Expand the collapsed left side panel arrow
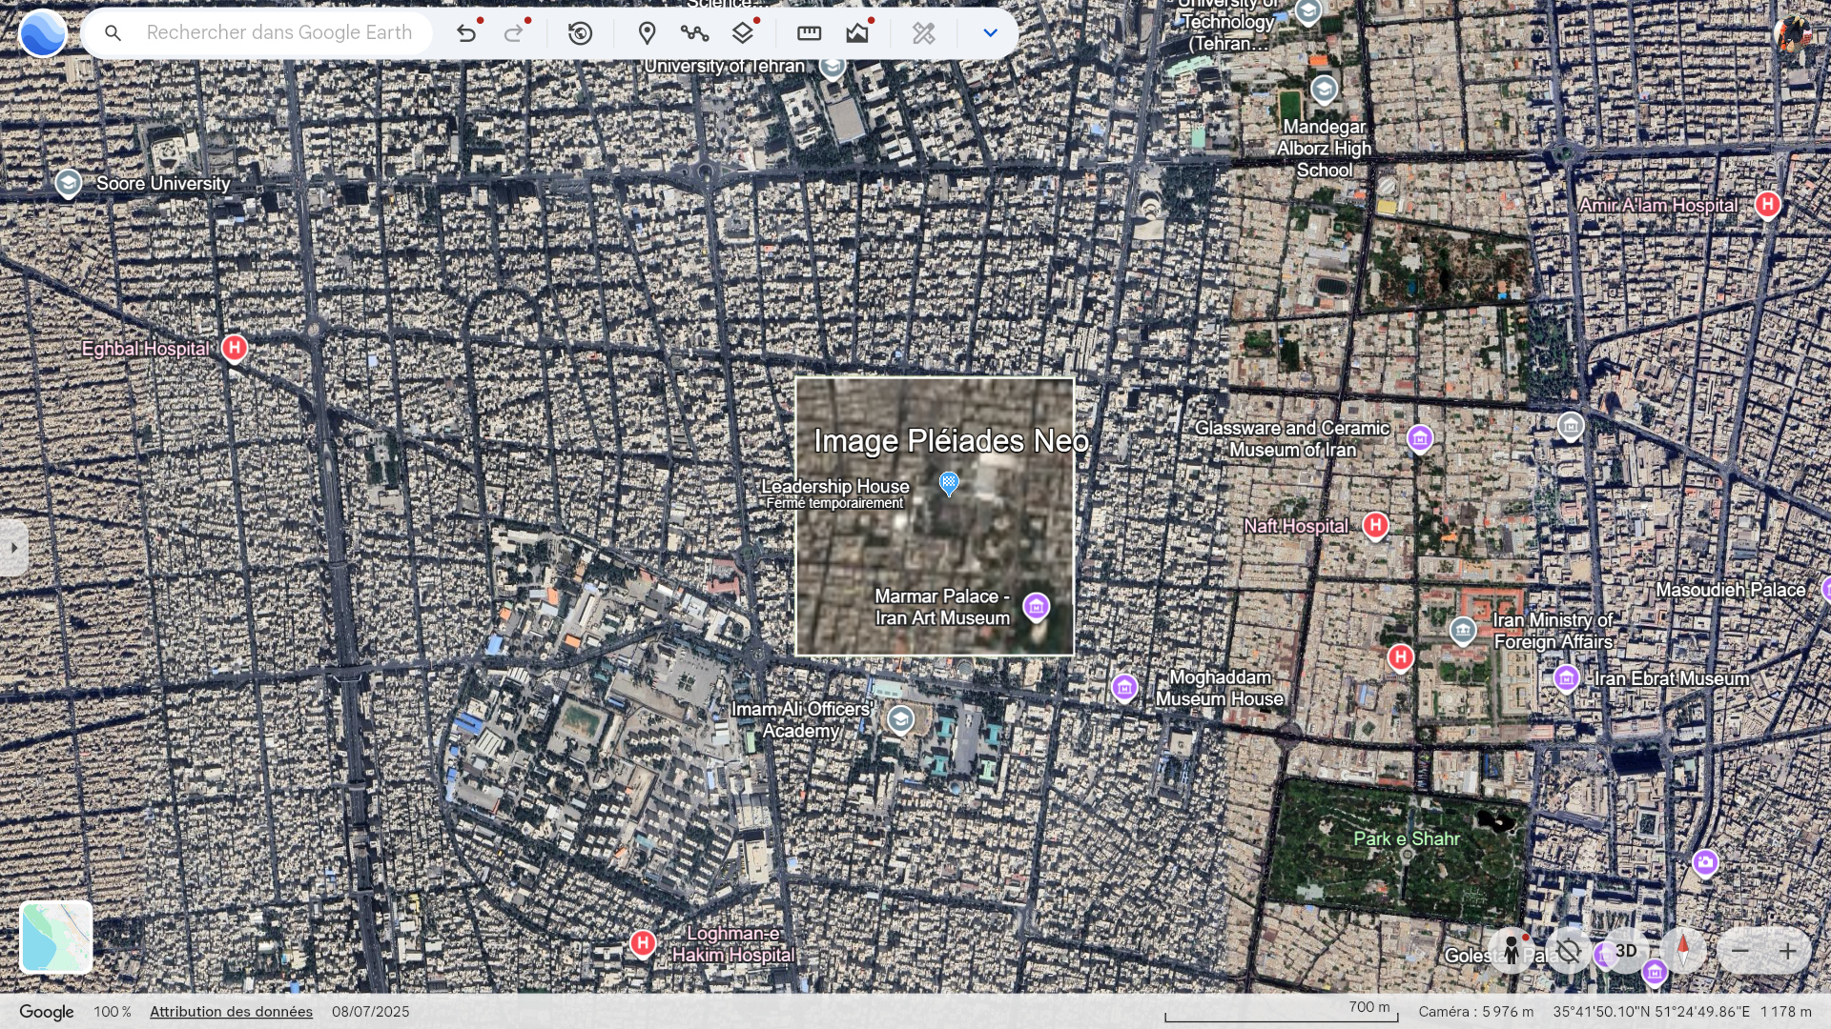The width and height of the screenshot is (1831, 1029). (x=13, y=548)
